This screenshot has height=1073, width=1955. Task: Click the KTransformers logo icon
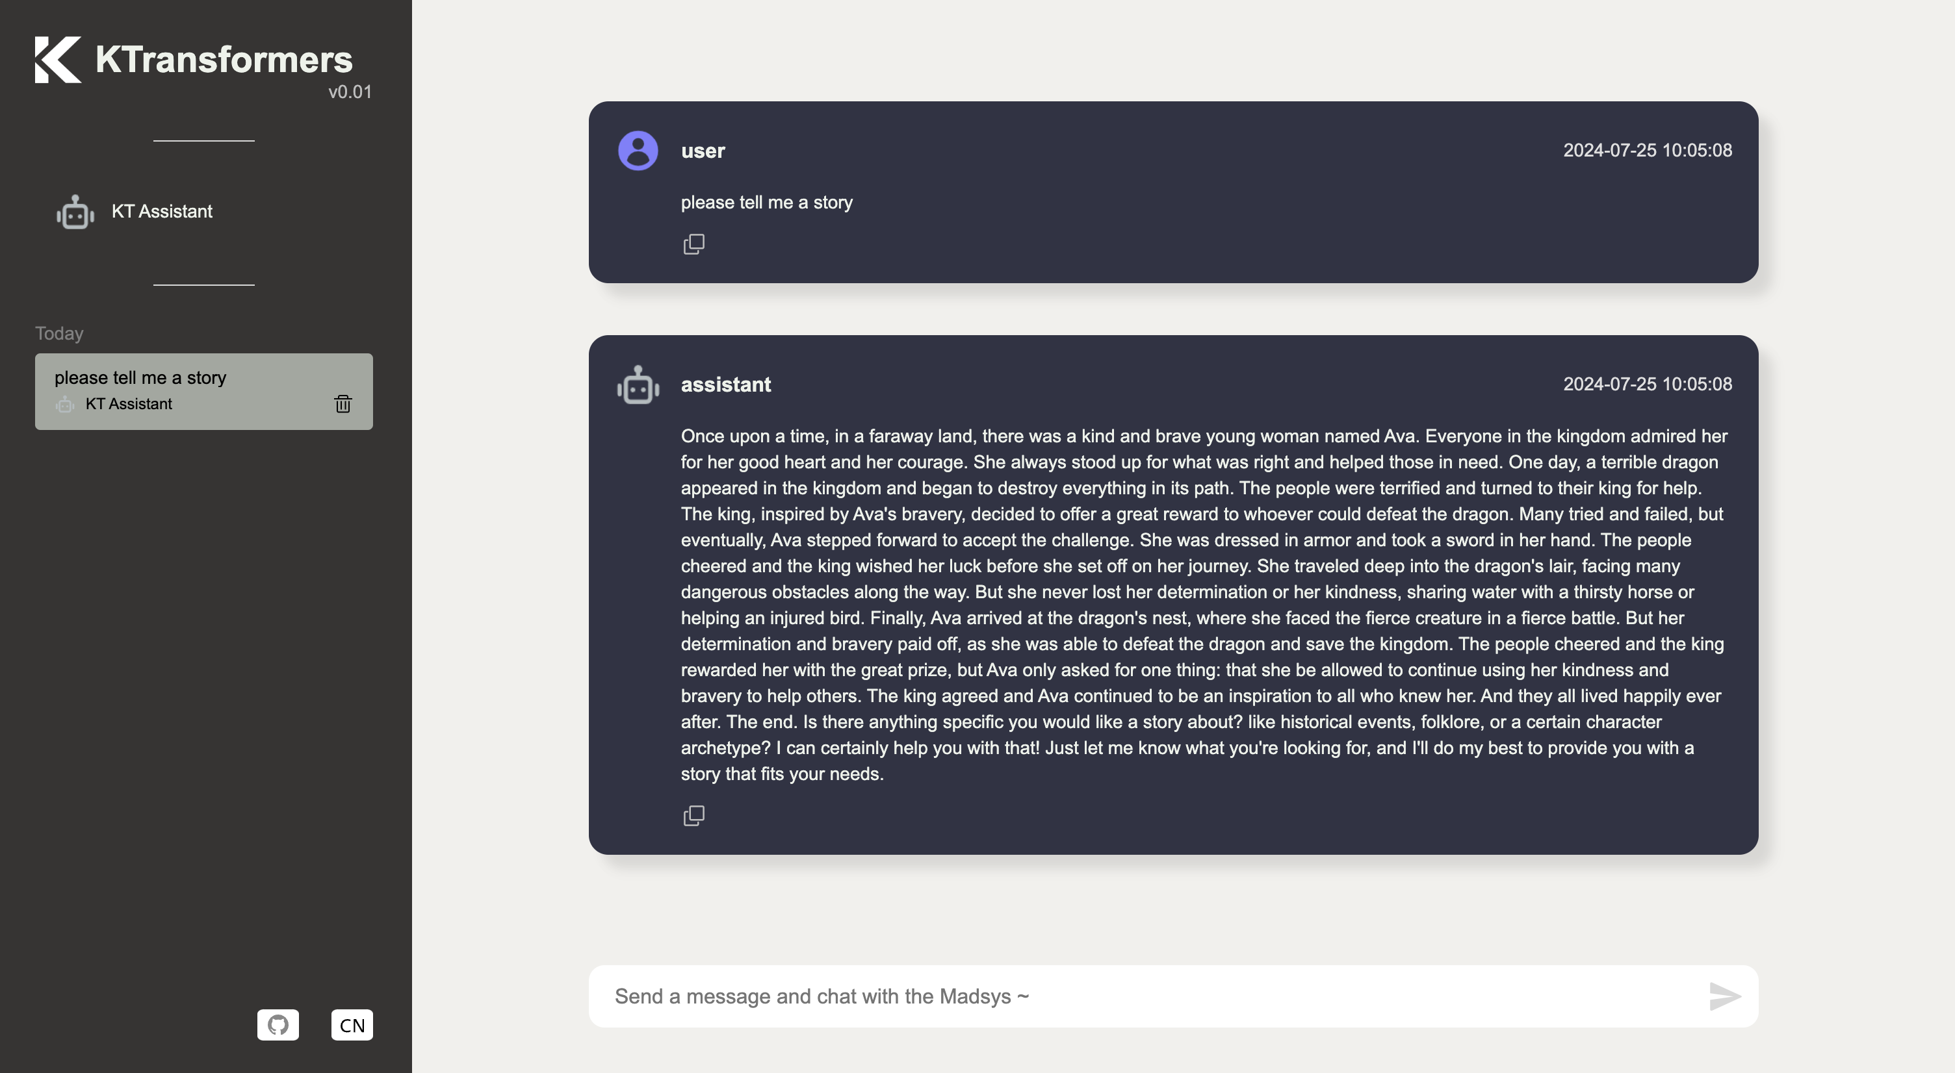click(57, 59)
